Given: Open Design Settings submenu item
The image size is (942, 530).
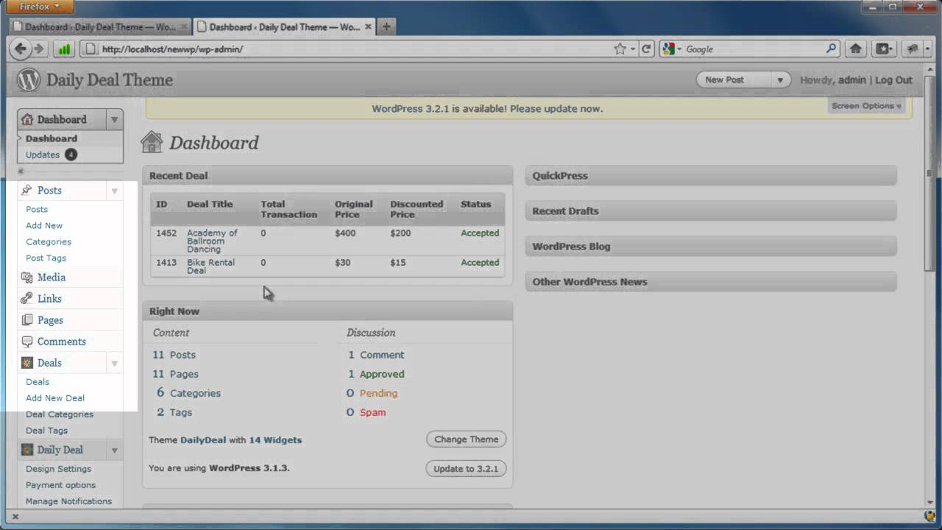Looking at the screenshot, I should point(58,469).
